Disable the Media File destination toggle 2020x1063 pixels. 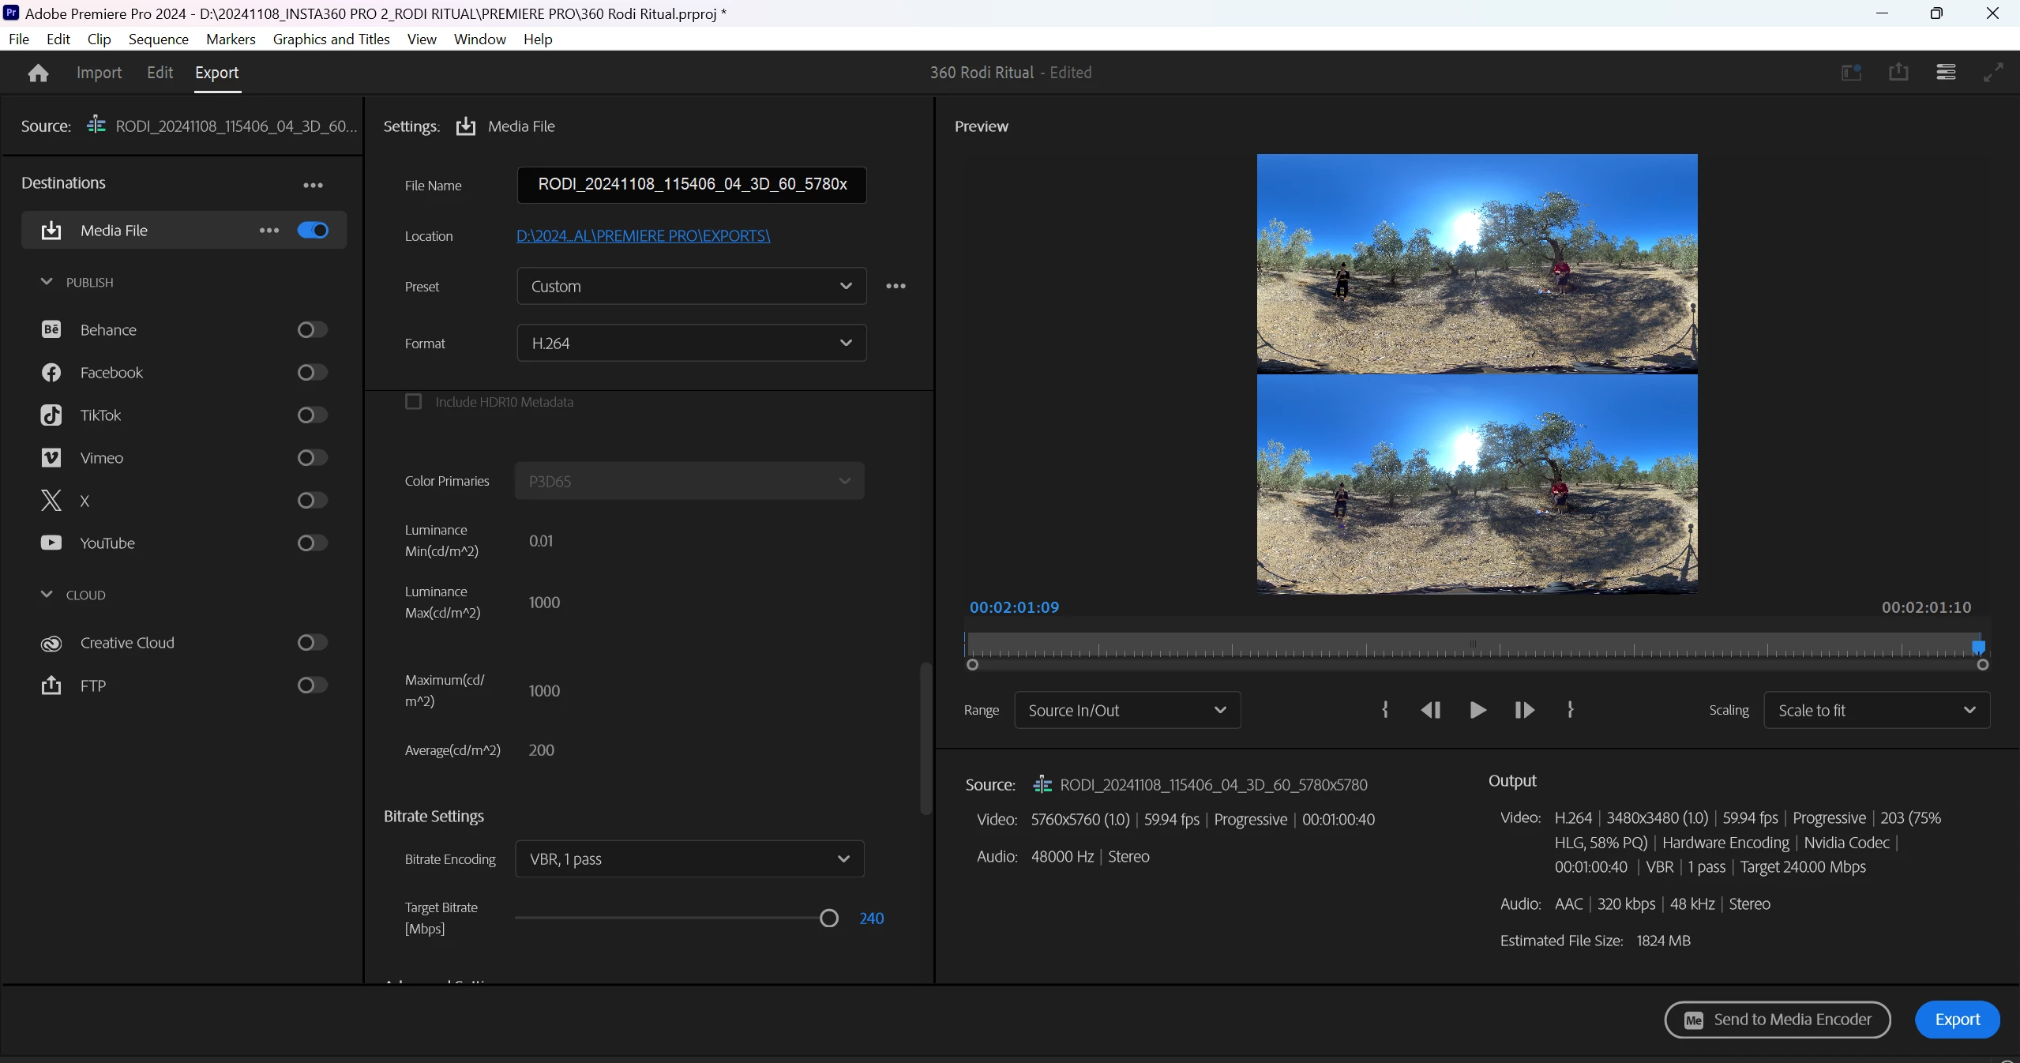click(x=313, y=230)
